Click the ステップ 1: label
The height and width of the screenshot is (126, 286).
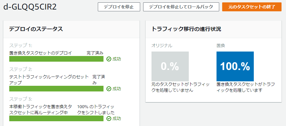[21, 46]
